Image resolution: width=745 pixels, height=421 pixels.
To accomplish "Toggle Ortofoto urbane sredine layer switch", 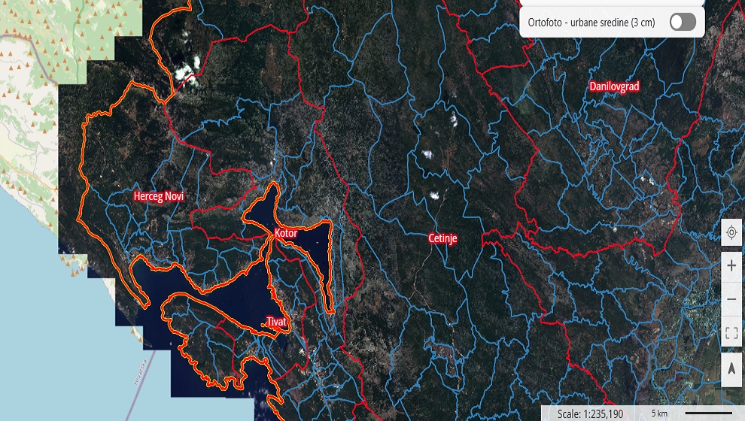I will click(x=682, y=22).
